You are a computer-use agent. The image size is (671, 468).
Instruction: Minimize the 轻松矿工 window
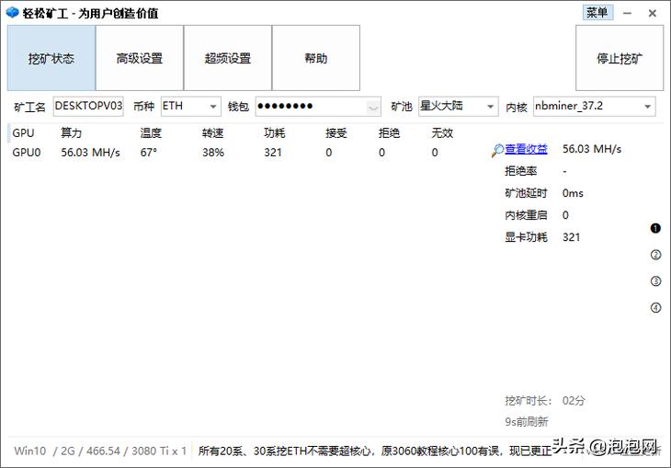[x=628, y=13]
